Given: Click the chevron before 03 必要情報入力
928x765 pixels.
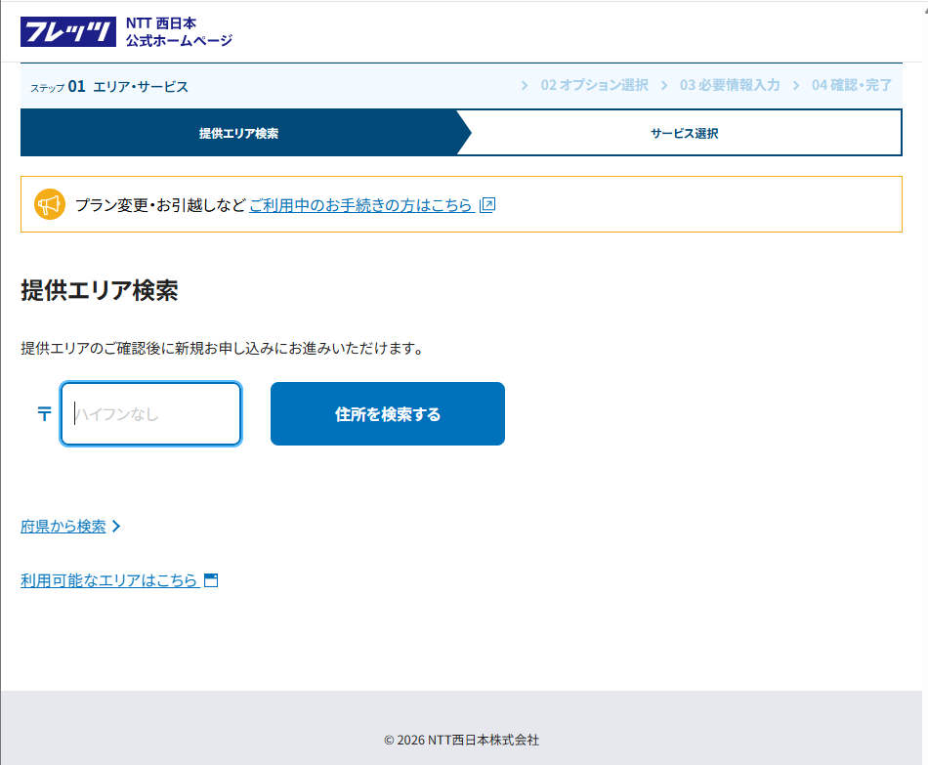Looking at the screenshot, I should coord(664,86).
